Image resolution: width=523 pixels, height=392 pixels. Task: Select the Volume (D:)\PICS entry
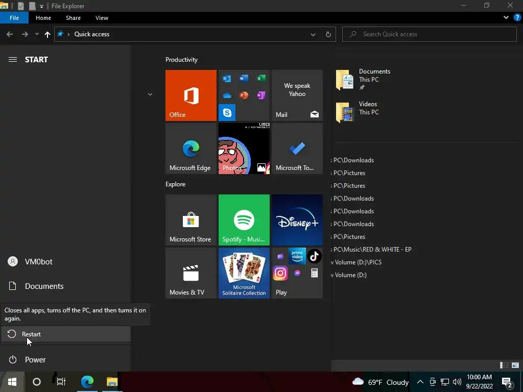[x=357, y=262]
